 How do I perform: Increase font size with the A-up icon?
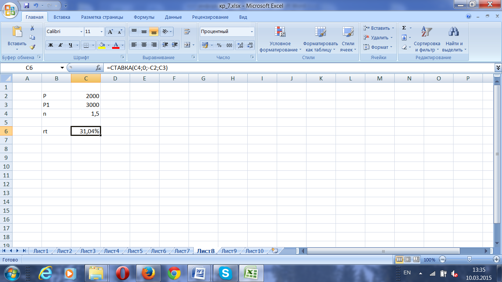coord(110,32)
